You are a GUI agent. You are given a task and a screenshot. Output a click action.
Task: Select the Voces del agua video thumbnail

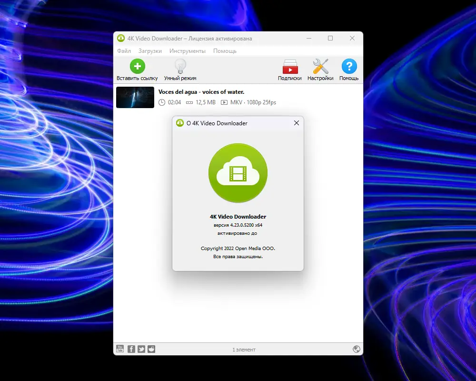tap(135, 97)
